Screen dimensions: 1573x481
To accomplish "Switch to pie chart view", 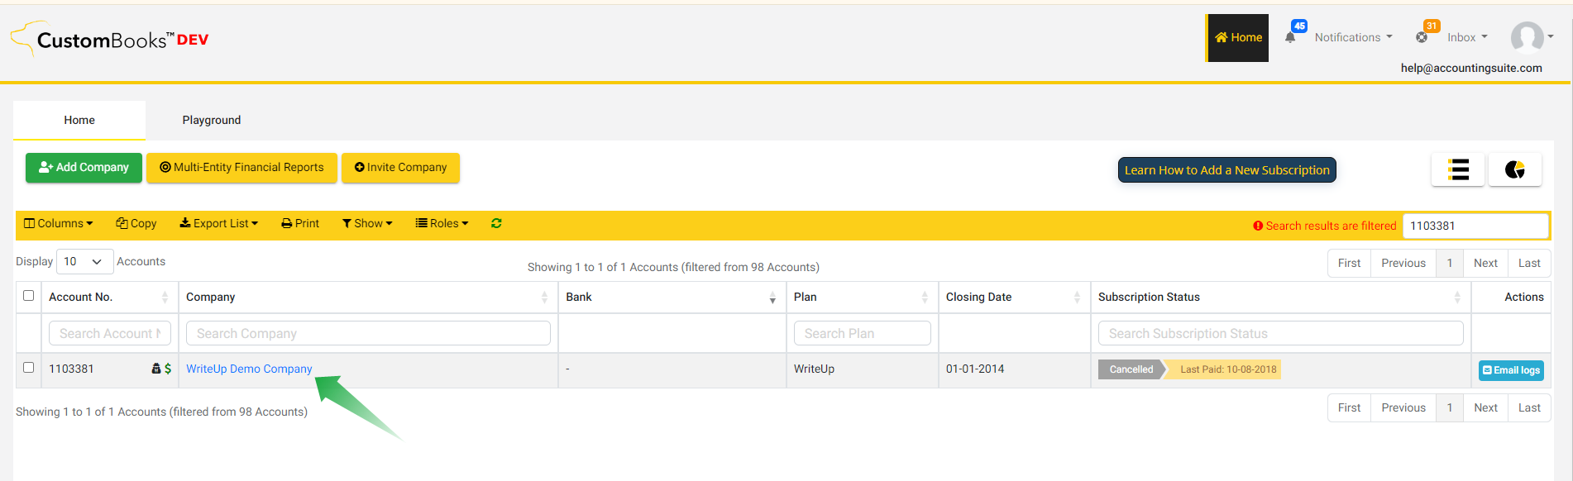I will tap(1515, 169).
